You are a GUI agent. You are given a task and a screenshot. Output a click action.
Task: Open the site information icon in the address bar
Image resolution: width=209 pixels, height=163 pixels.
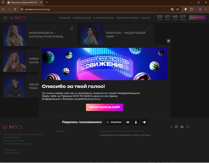coord(22,9)
